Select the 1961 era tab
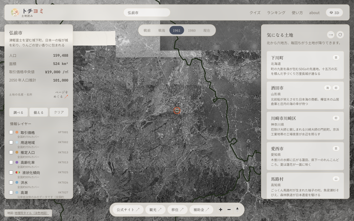 [177, 30]
